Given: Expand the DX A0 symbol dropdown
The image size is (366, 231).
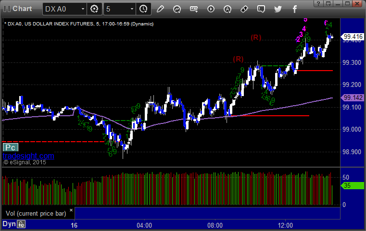Looking at the screenshot, I should [x=83, y=9].
